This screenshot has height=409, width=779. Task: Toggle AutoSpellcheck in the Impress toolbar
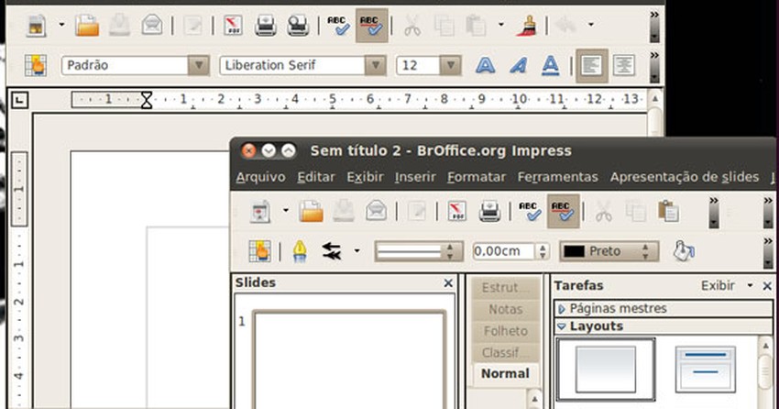click(x=563, y=212)
